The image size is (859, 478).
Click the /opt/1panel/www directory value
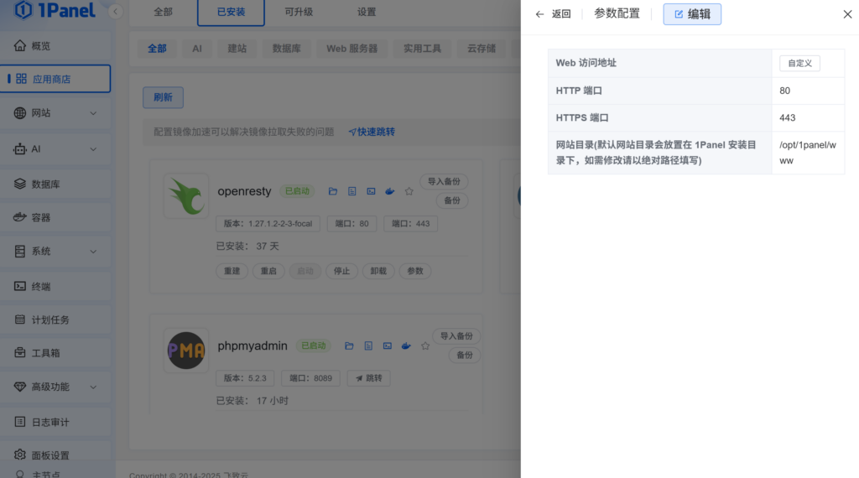coord(808,153)
